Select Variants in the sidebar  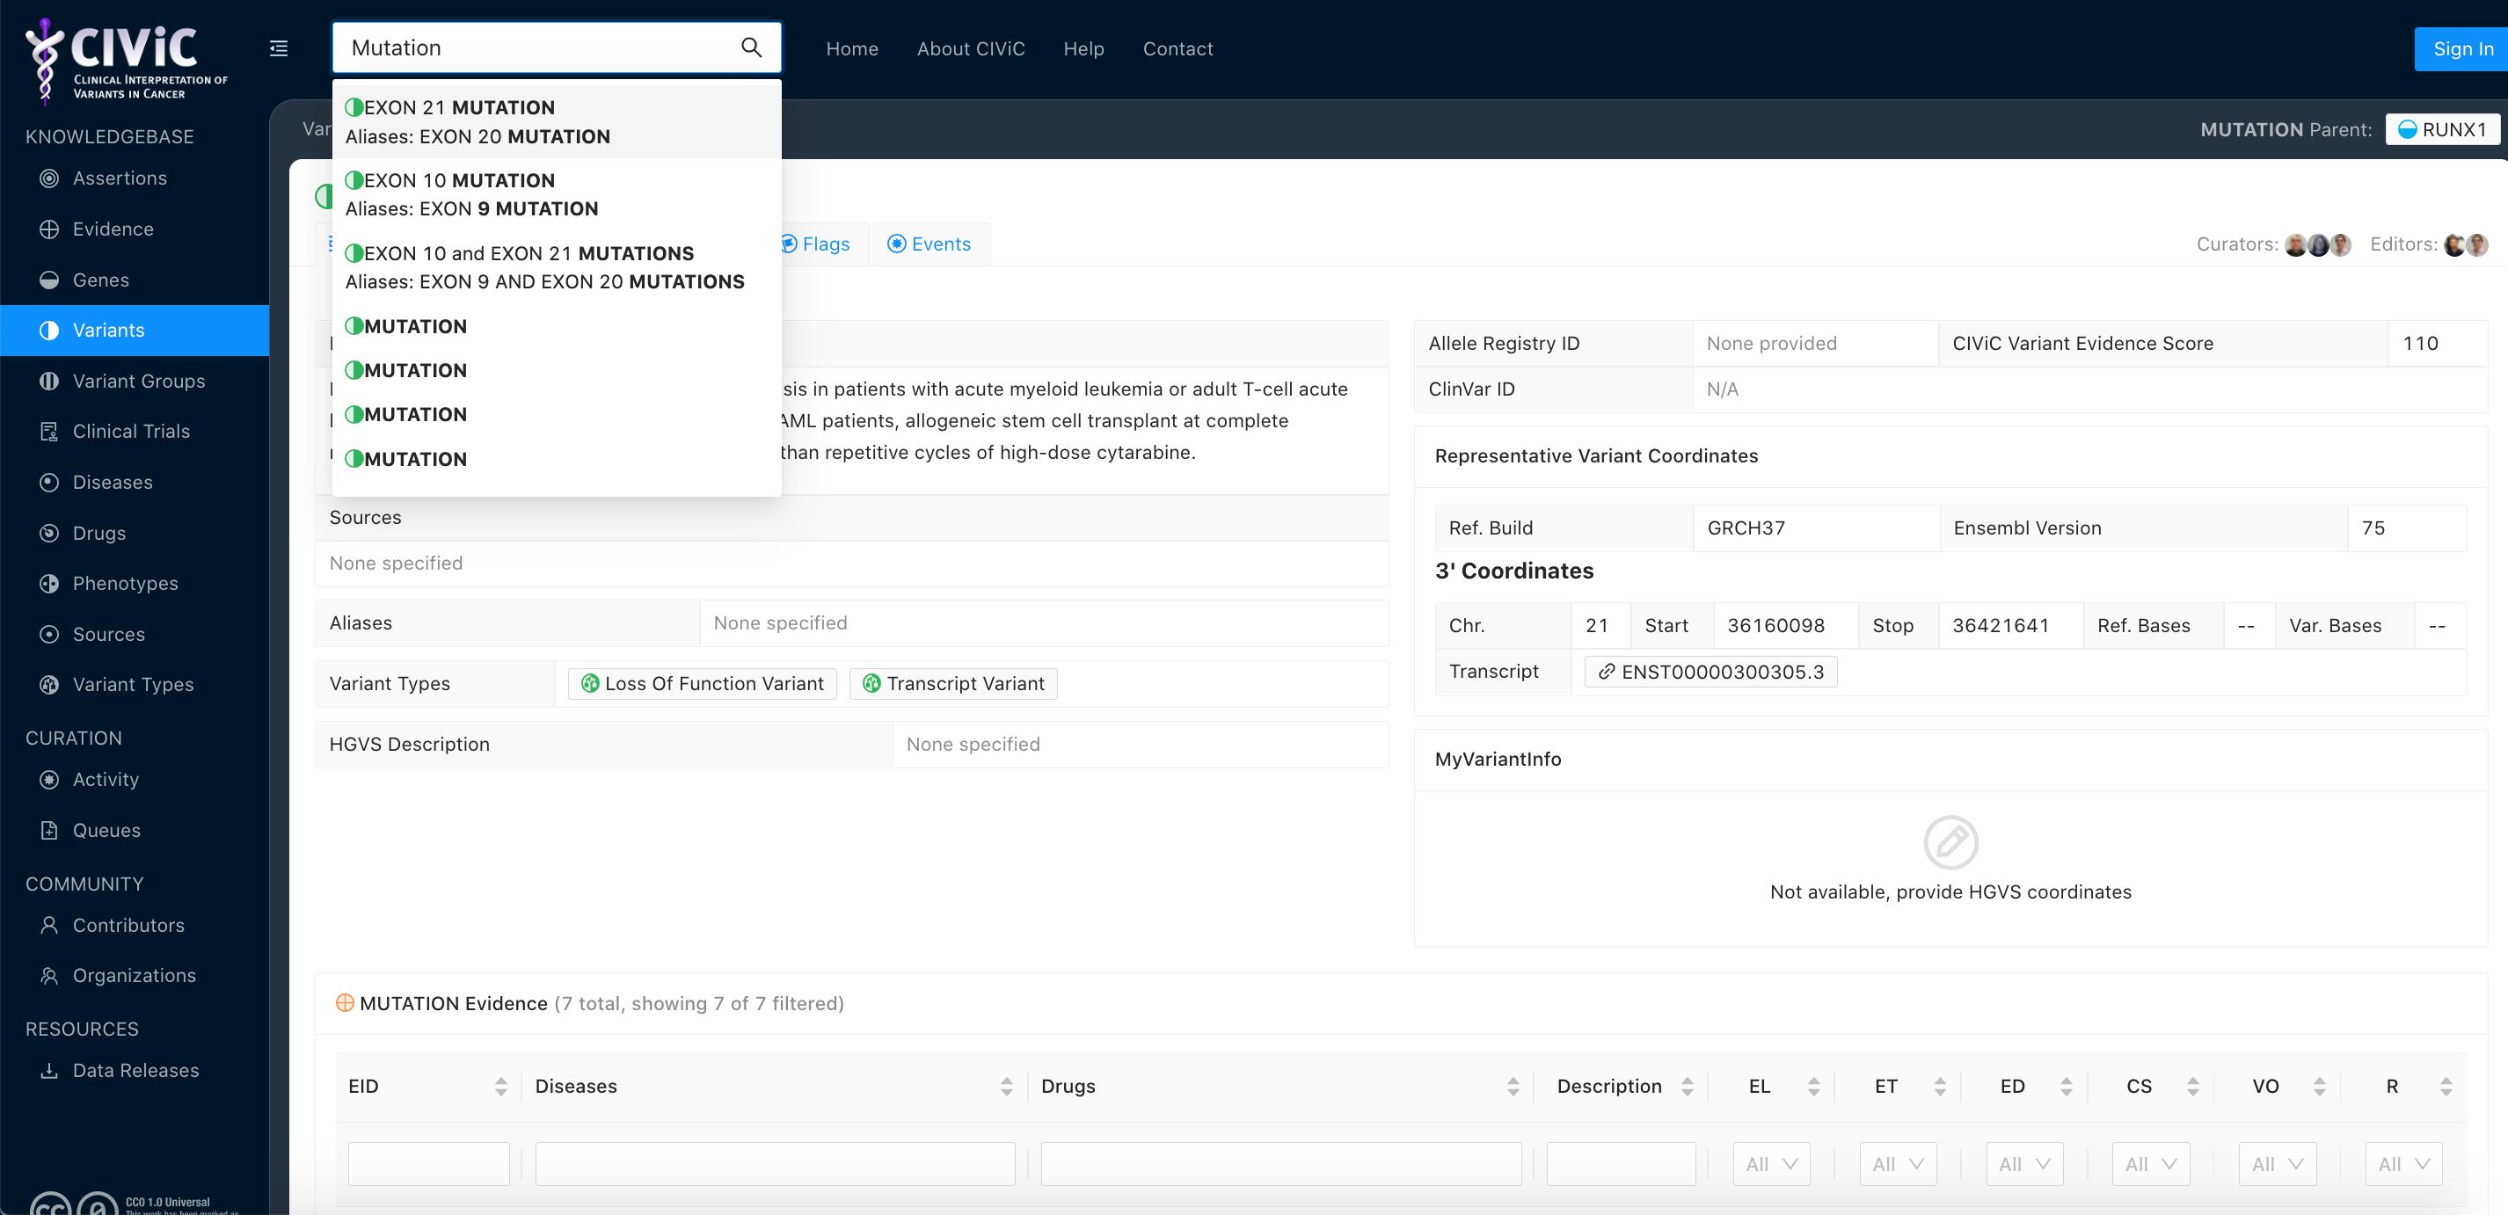135,330
